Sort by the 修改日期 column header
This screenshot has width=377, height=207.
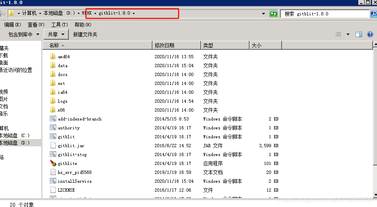[x=176, y=45]
